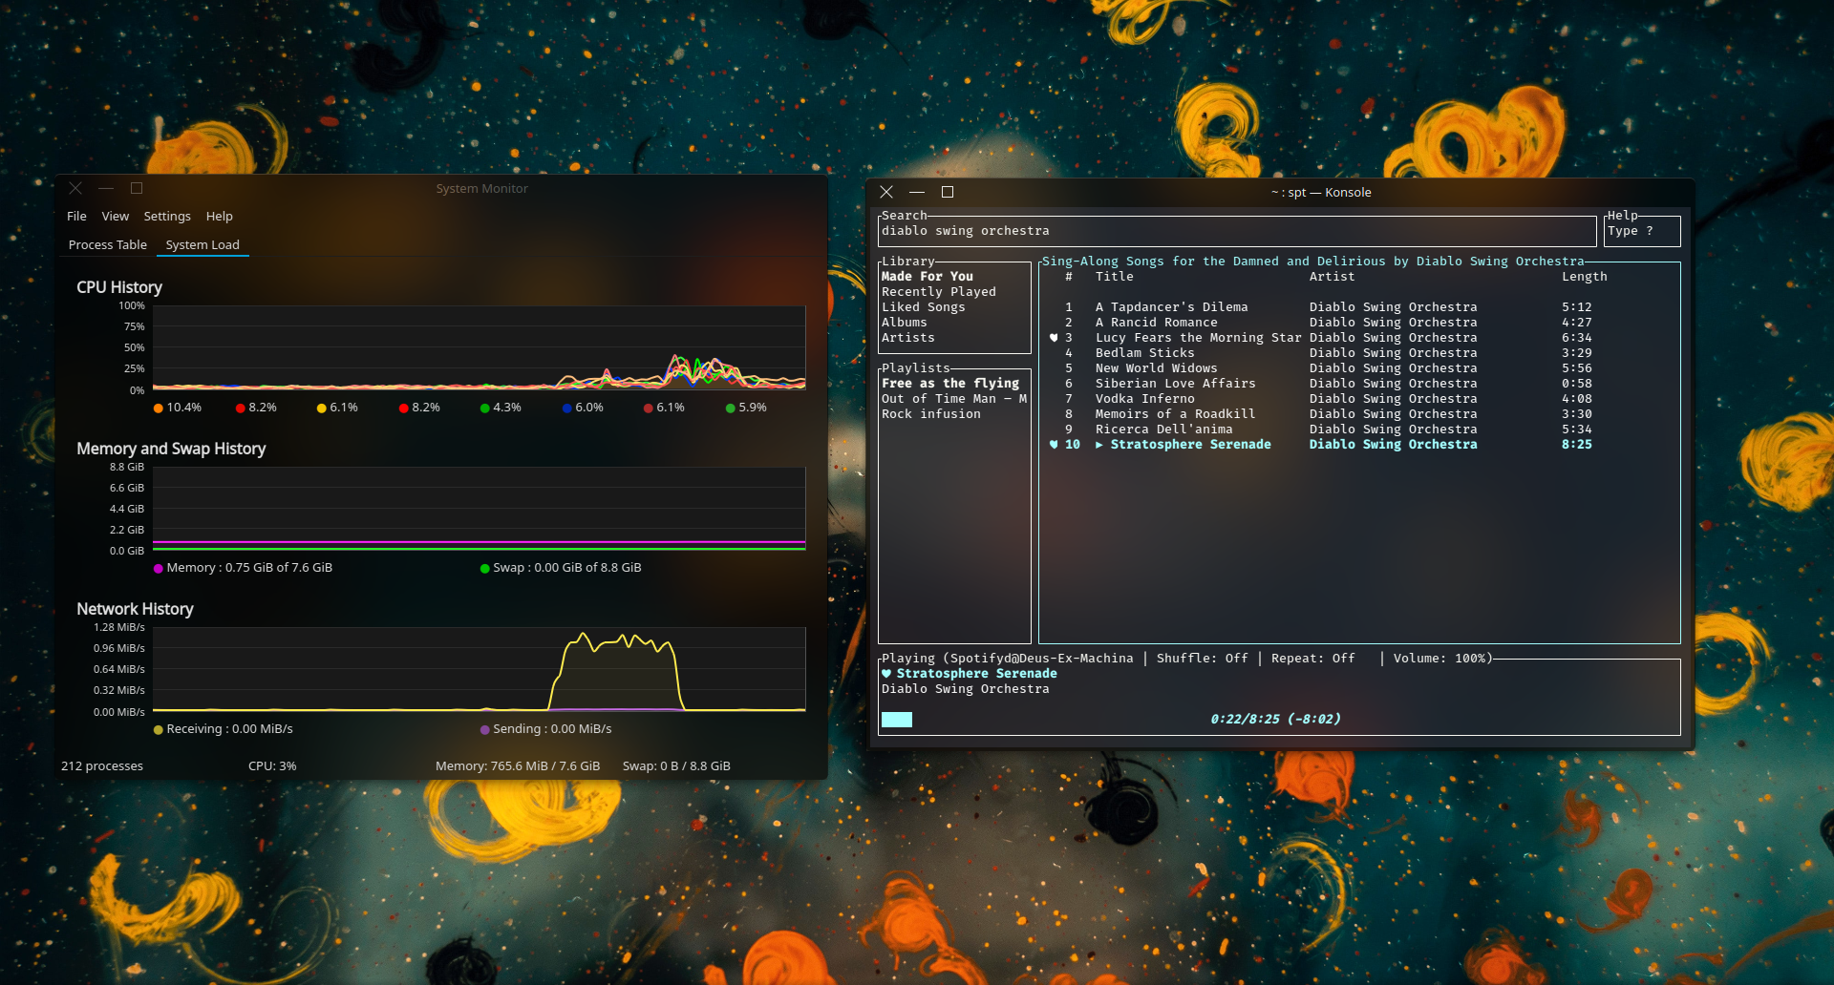Click the Artist column header
Viewport: 1834px width, 985px height.
[x=1333, y=277]
